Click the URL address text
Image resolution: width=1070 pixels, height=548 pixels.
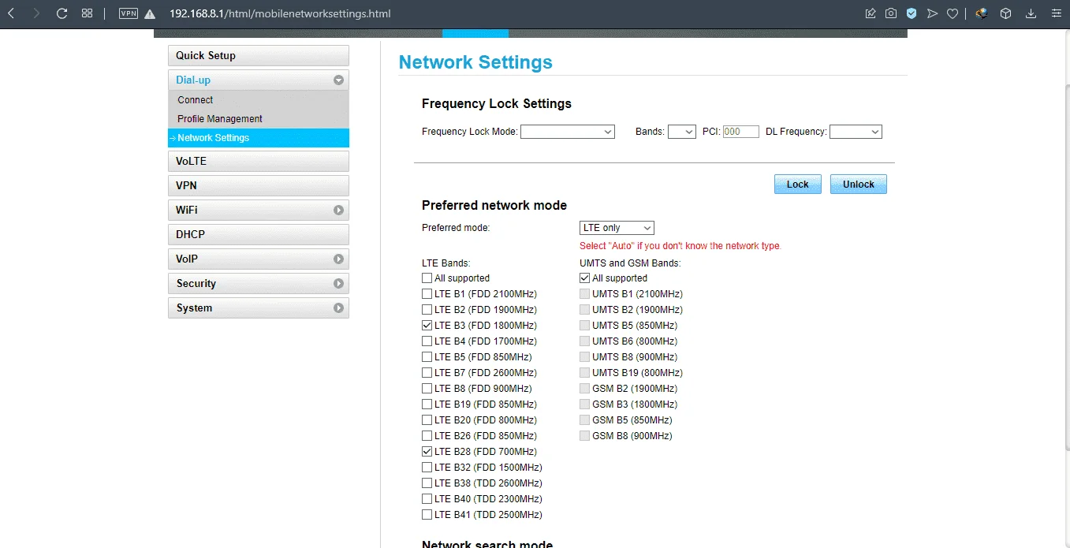click(x=280, y=14)
